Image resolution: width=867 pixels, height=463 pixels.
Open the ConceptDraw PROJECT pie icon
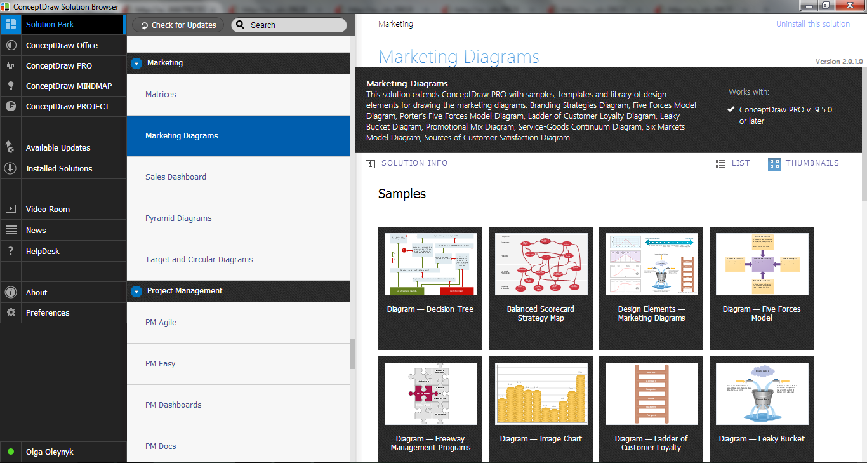(x=10, y=106)
